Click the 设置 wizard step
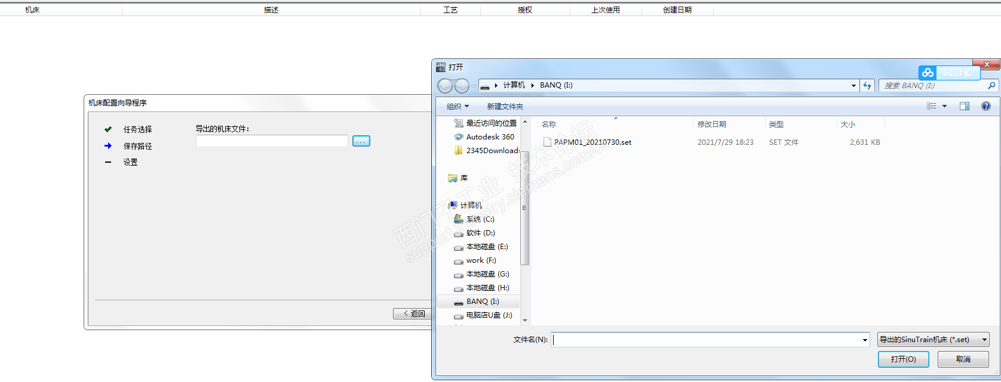Screen dimensions: 1001x382 click(130, 162)
